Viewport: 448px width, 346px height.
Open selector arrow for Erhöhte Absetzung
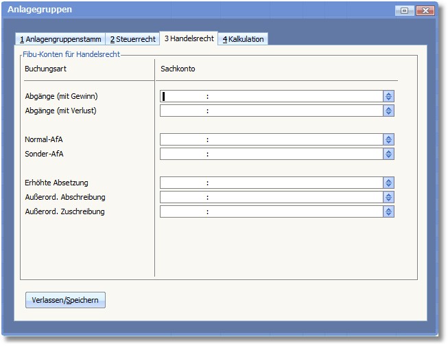(x=389, y=183)
